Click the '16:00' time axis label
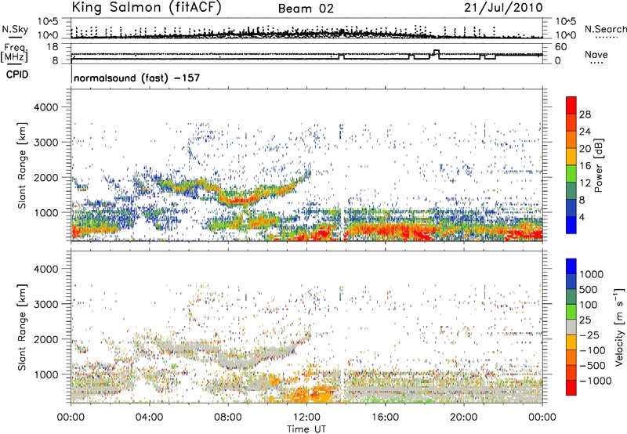 click(x=385, y=418)
